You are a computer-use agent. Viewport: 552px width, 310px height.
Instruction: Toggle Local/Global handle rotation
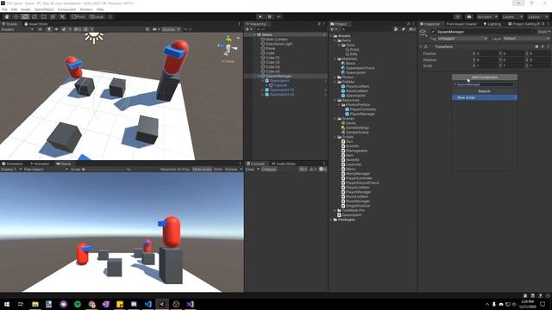point(97,16)
